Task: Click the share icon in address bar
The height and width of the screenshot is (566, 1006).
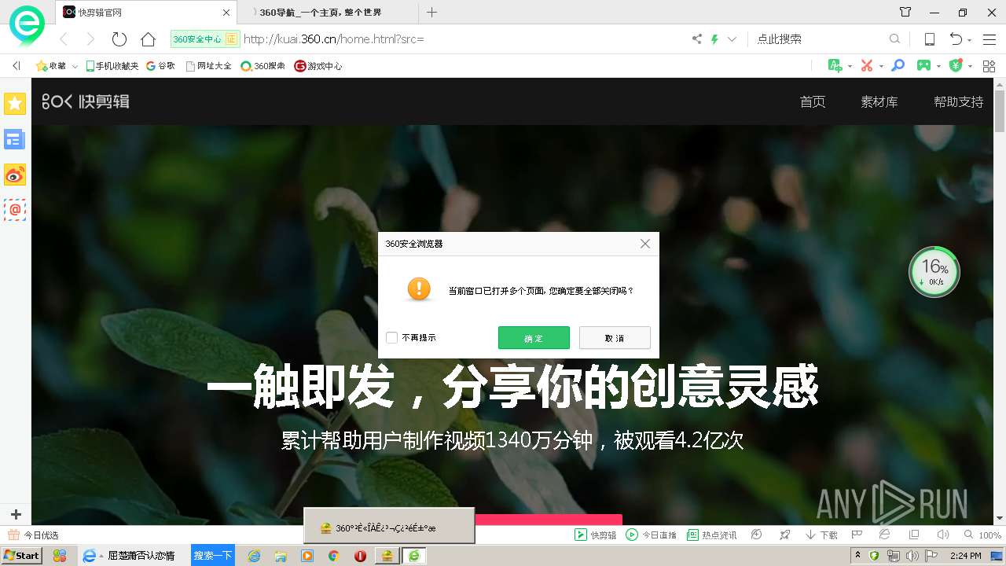Action: coord(697,39)
